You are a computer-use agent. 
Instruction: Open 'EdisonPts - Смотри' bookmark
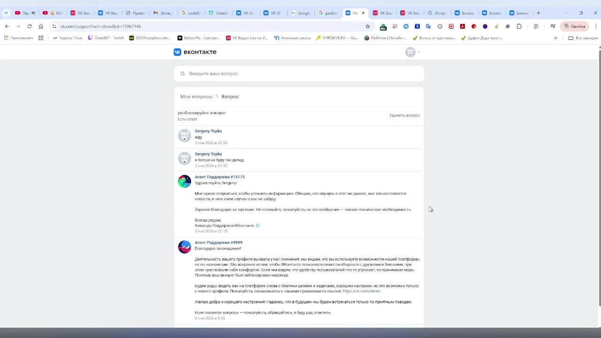(199, 38)
